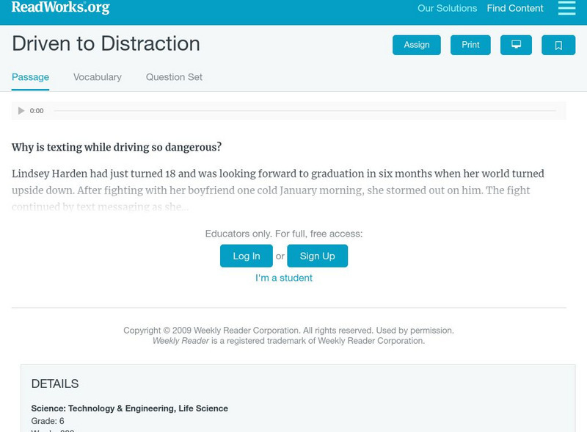Select the play triangle in the audio player
Screen dimensions: 587x432
click(21, 110)
